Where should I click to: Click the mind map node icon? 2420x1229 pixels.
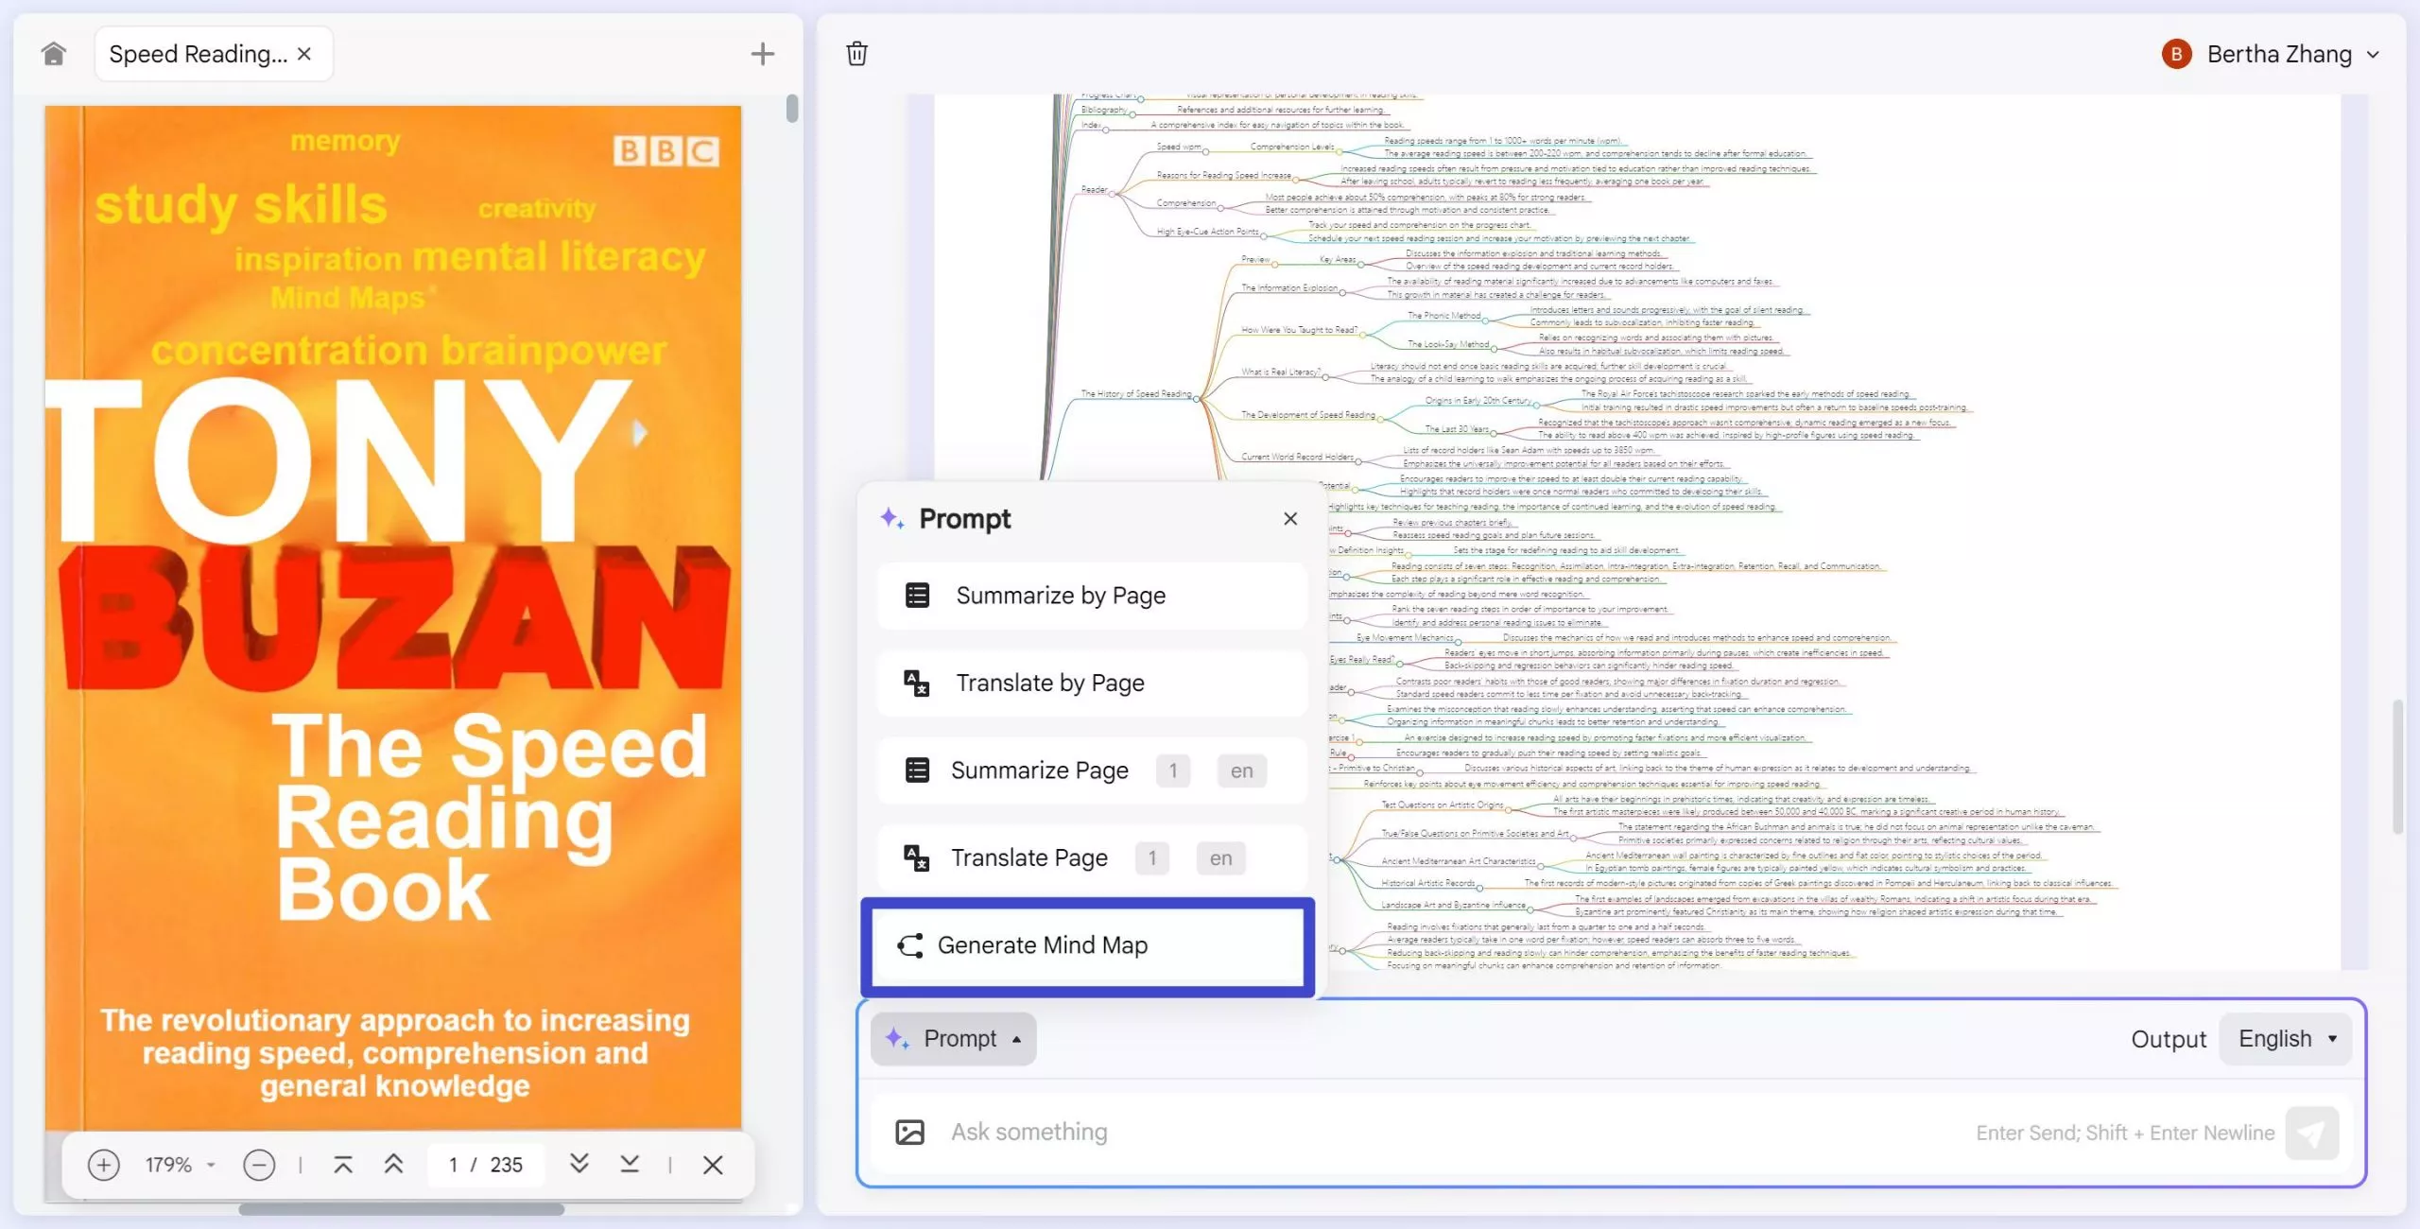tap(910, 945)
